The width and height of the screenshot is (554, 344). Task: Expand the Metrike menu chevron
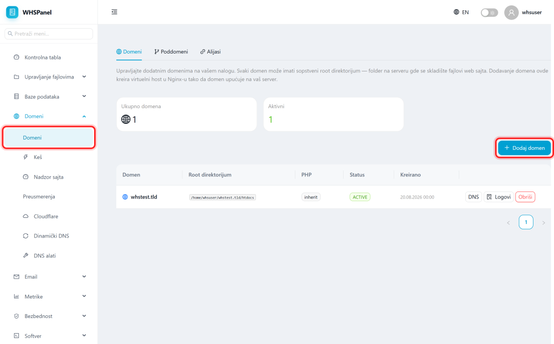(84, 297)
